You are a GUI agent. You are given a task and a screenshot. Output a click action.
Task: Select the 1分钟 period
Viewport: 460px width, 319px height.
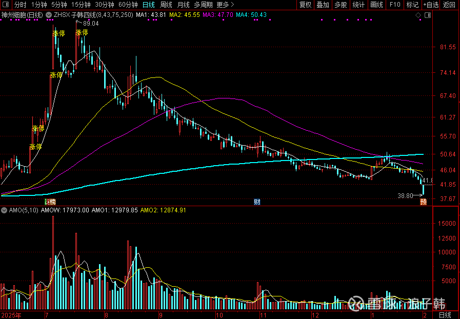39,5
